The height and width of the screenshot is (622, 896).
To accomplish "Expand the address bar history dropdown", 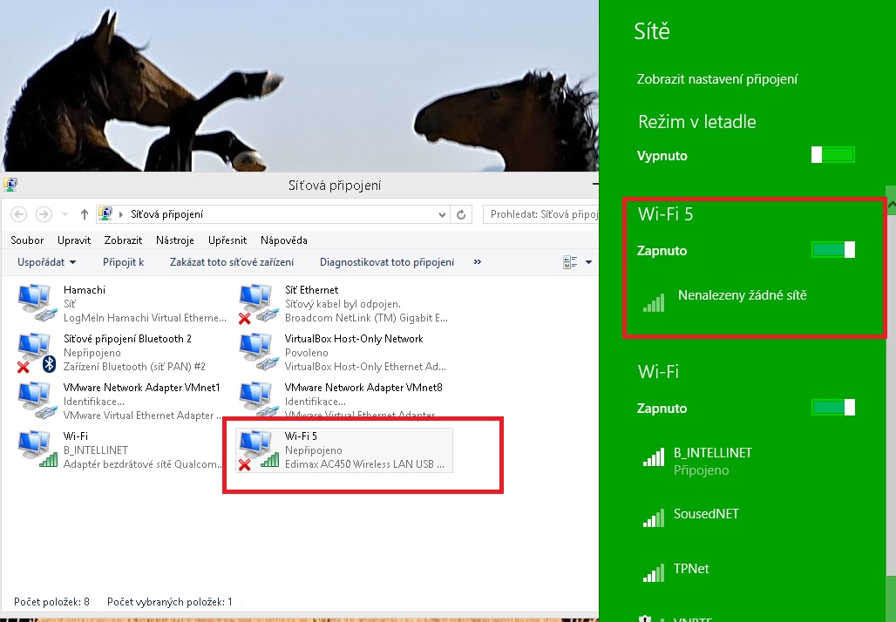I will (442, 215).
